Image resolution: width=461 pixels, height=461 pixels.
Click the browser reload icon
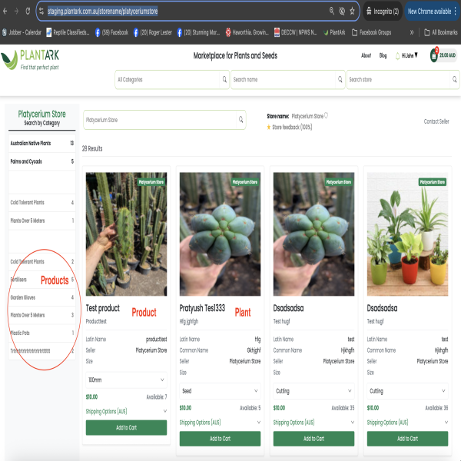pyautogui.click(x=28, y=12)
